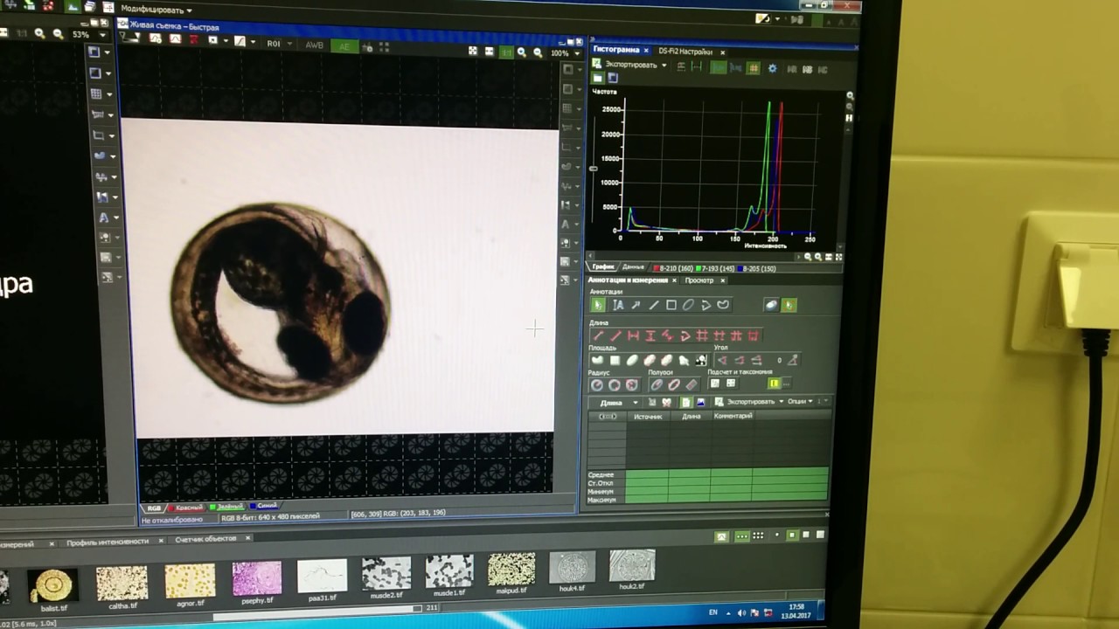Zoom in on the left image window

tap(39, 34)
